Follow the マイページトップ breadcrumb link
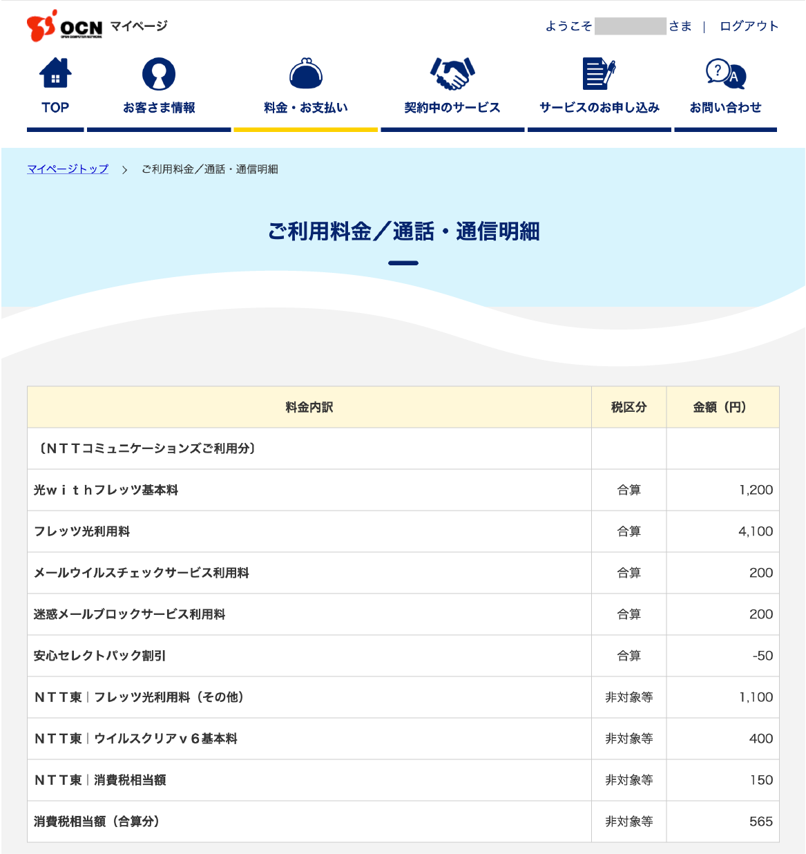The width and height of the screenshot is (806, 854). pyautogui.click(x=68, y=169)
